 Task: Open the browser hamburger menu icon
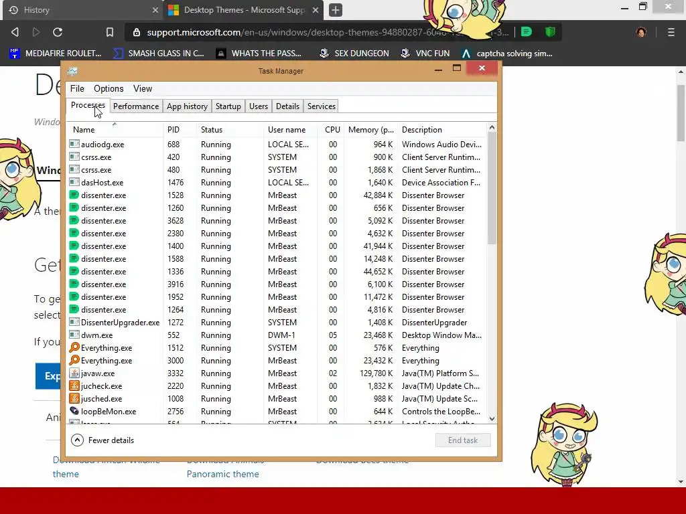pos(671,32)
